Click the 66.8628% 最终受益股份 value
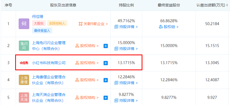This screenshot has width=230, height=105. pyautogui.click(x=169, y=21)
